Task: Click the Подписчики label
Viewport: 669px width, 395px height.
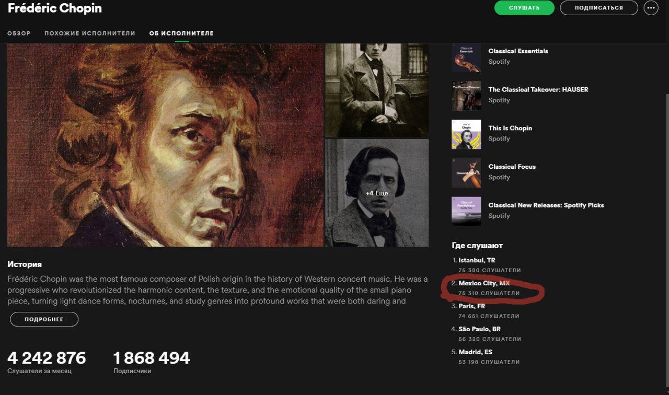Action: pos(132,371)
